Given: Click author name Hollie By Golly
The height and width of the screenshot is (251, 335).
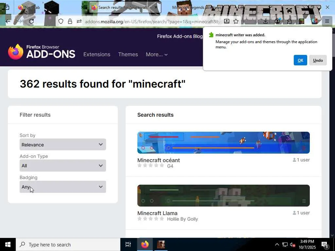Looking at the screenshot, I should coord(183,219).
